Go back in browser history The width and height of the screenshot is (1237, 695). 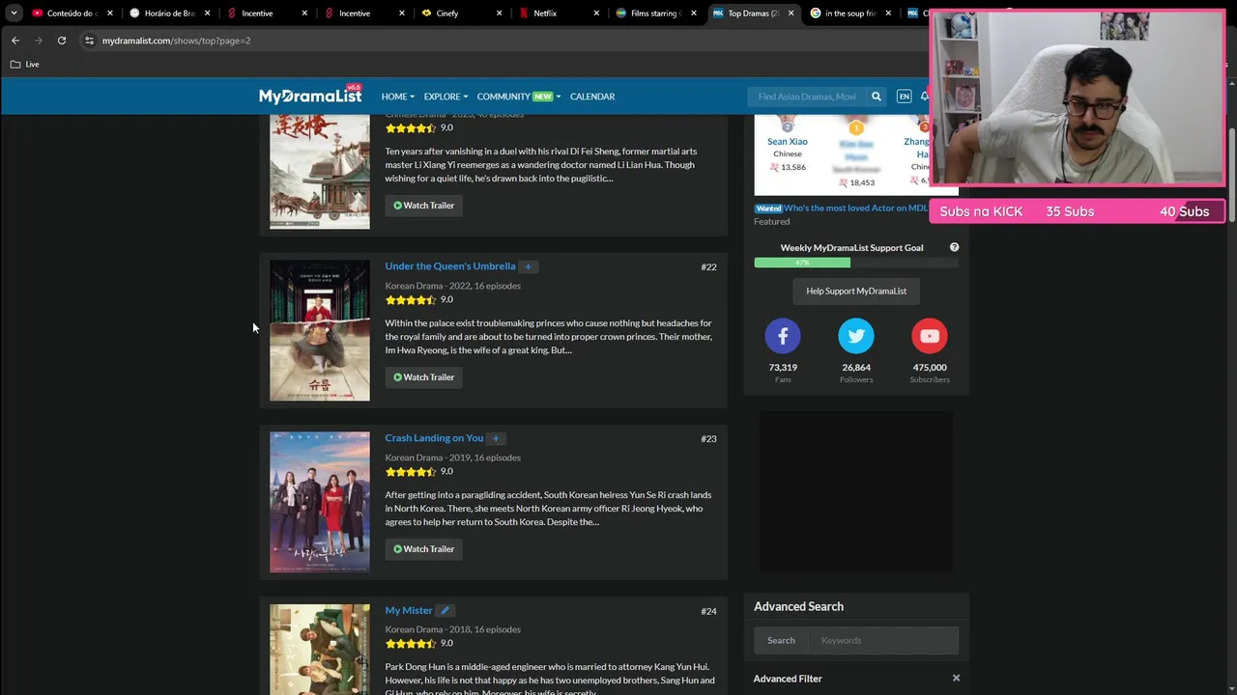click(x=15, y=41)
